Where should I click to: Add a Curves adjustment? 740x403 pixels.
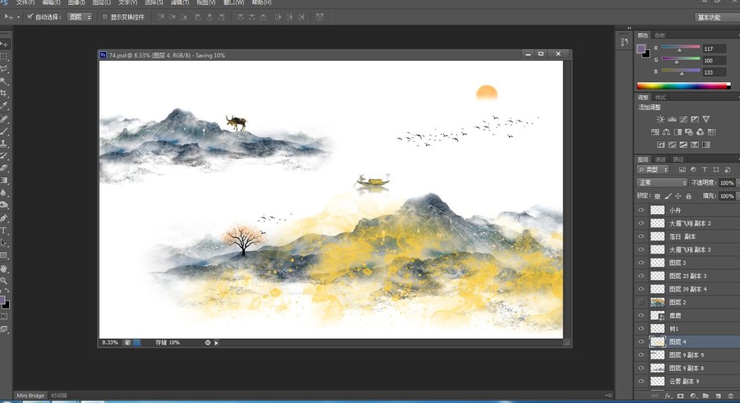point(683,119)
